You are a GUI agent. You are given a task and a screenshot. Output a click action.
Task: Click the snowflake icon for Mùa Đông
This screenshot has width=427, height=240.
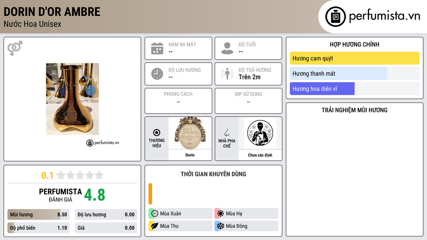(x=221, y=226)
